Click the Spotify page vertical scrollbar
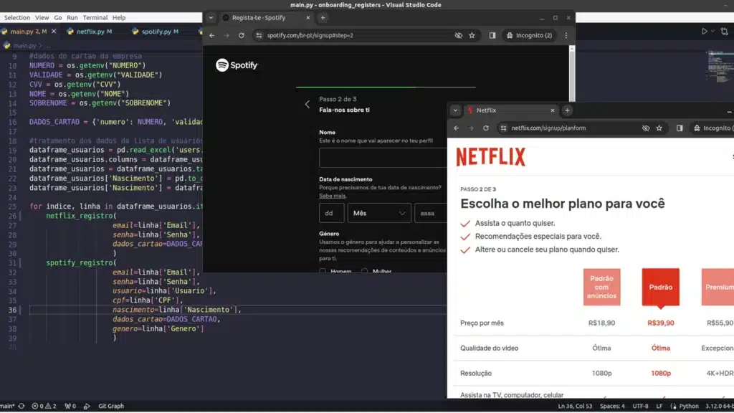 tap(571, 75)
